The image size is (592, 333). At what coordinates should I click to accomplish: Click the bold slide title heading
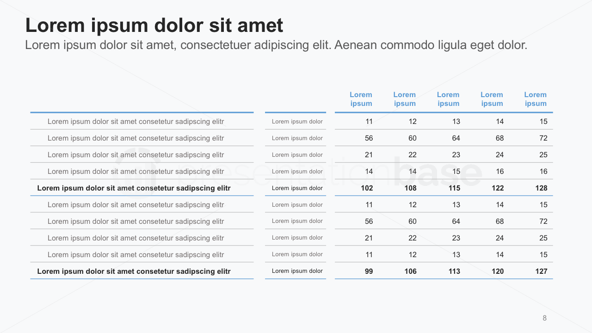(x=154, y=25)
